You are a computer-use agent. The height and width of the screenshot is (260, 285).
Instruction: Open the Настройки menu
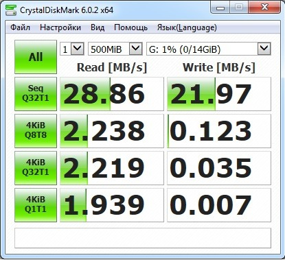coord(60,27)
